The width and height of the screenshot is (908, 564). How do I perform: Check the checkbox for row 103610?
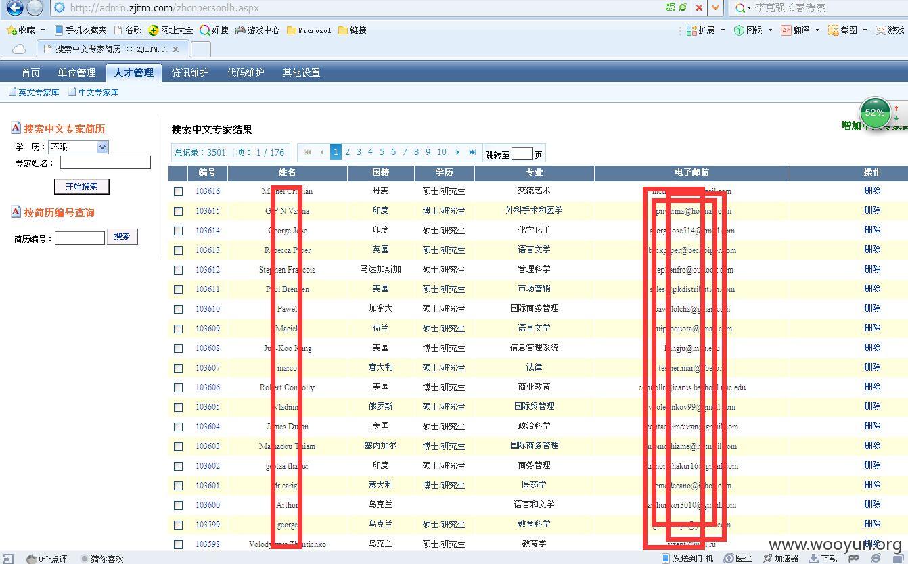click(178, 309)
